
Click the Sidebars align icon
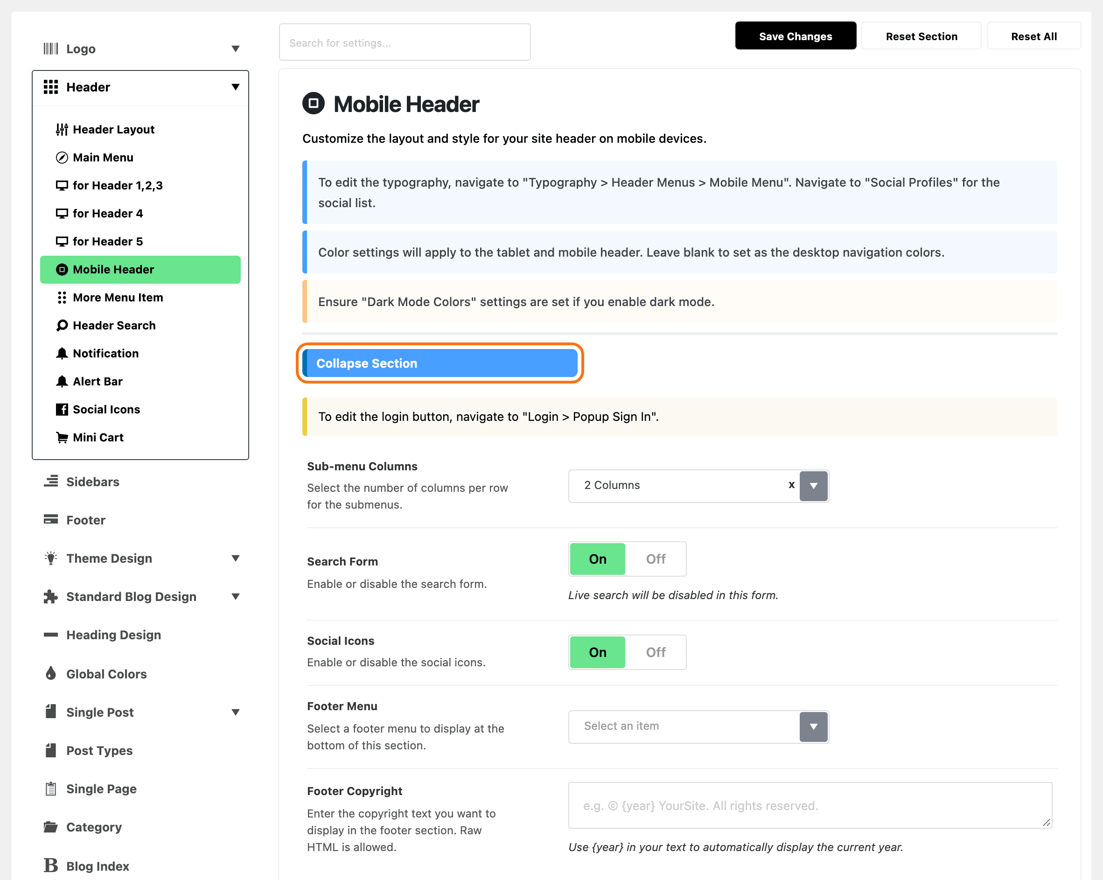pyautogui.click(x=51, y=482)
